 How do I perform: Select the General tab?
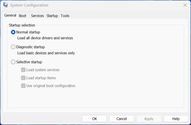tap(10, 15)
